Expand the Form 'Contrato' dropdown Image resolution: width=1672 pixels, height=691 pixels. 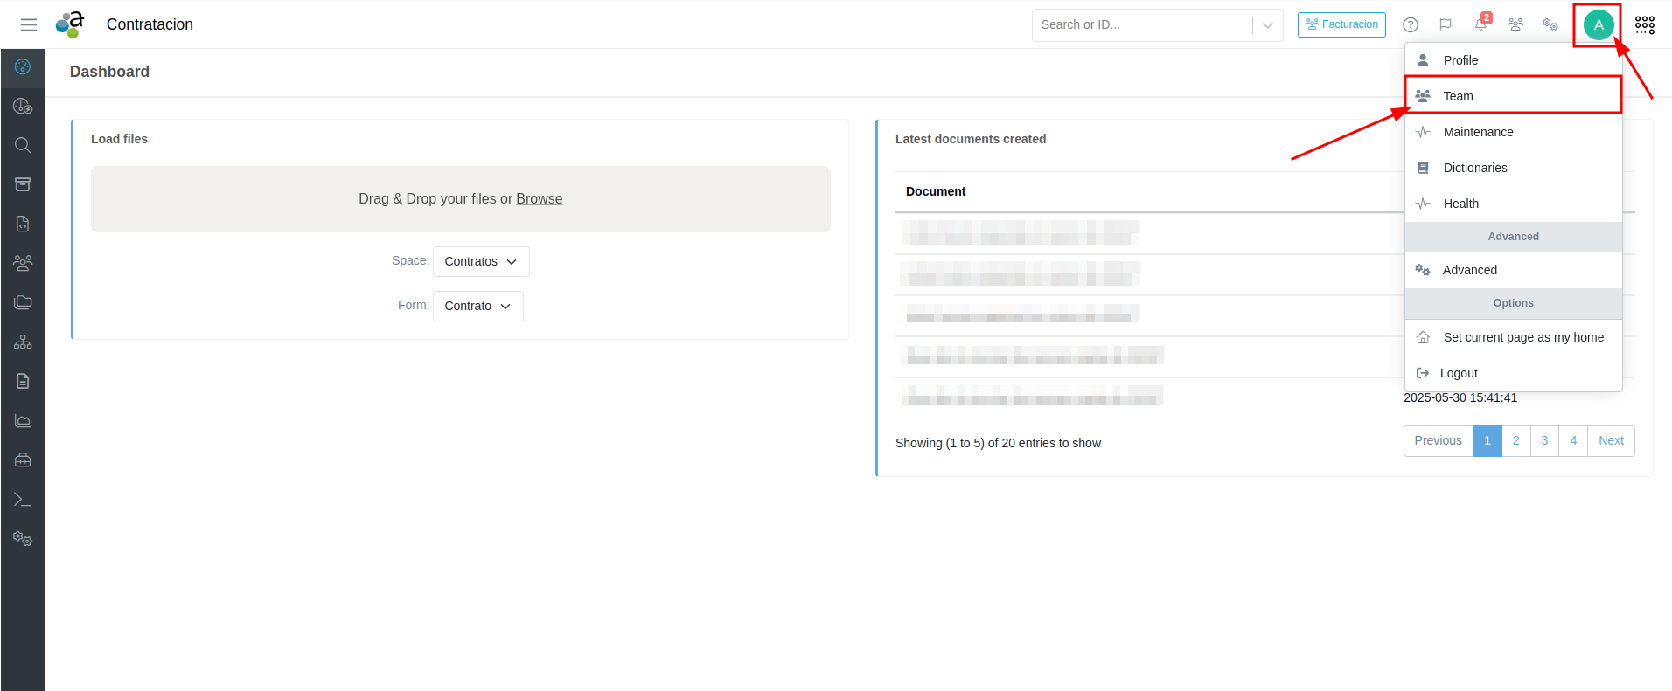pyautogui.click(x=477, y=306)
